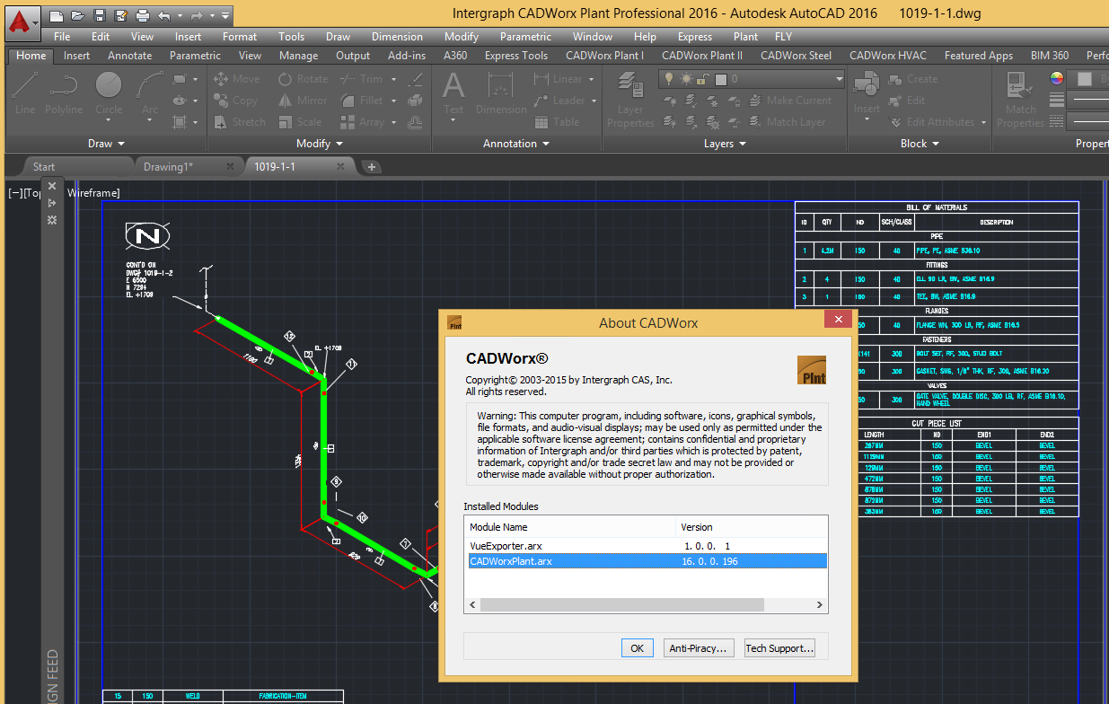Screen dimensions: 1109x704
Task: Click the Dimension tool
Action: [x=500, y=93]
